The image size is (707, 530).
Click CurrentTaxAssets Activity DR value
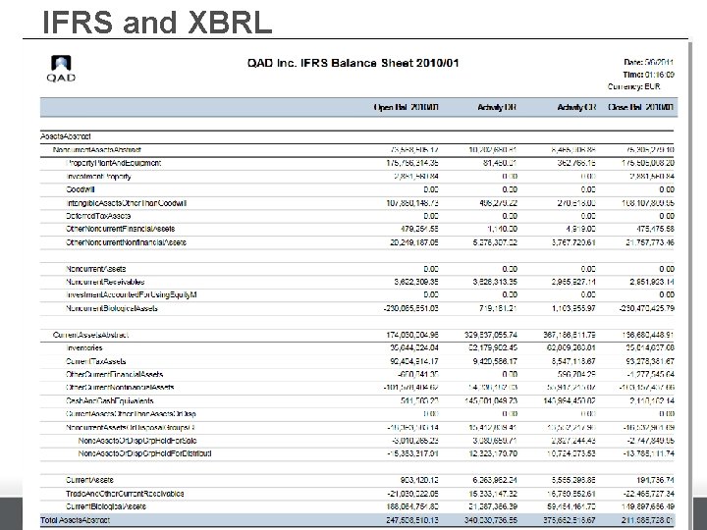[495, 361]
